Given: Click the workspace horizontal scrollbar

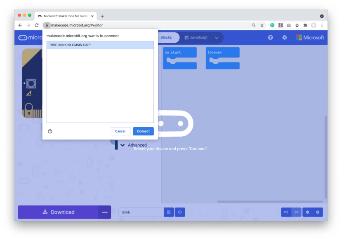Looking at the screenshot, I should click(270, 202).
